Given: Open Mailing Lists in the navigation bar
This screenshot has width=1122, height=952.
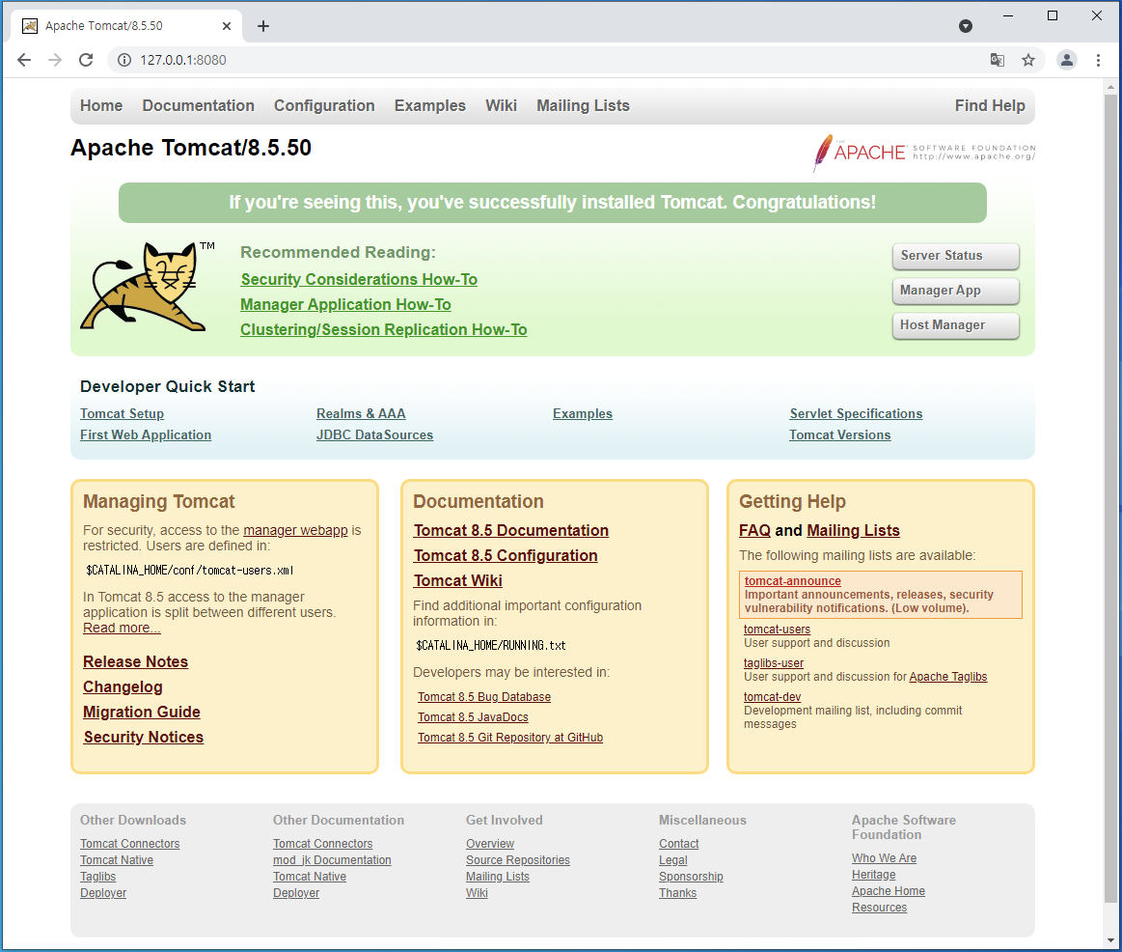Looking at the screenshot, I should pyautogui.click(x=583, y=106).
